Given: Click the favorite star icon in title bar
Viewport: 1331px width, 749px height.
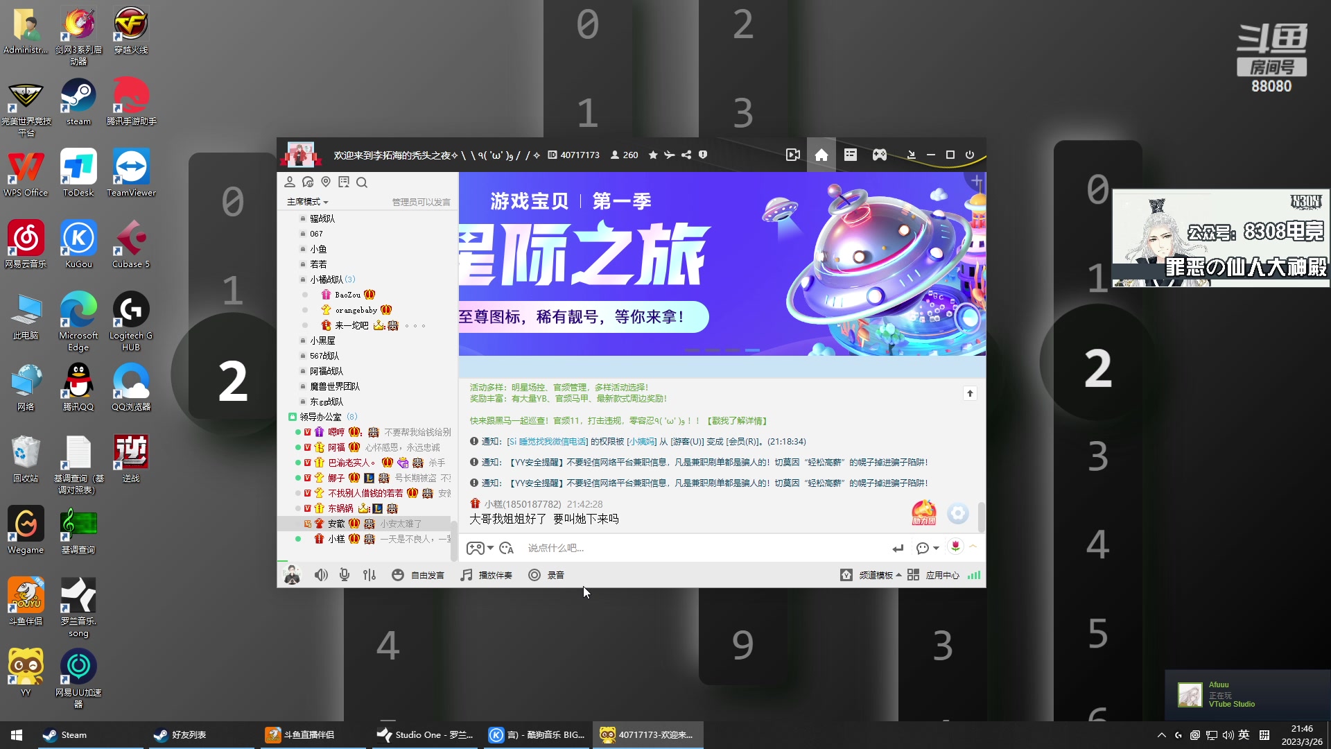Looking at the screenshot, I should click(653, 155).
